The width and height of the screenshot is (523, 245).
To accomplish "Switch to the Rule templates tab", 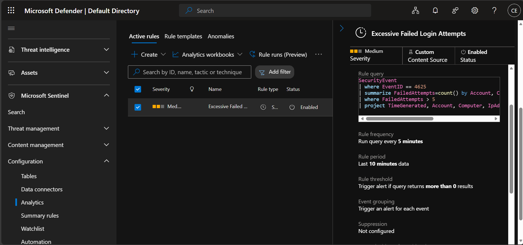I will click(183, 36).
